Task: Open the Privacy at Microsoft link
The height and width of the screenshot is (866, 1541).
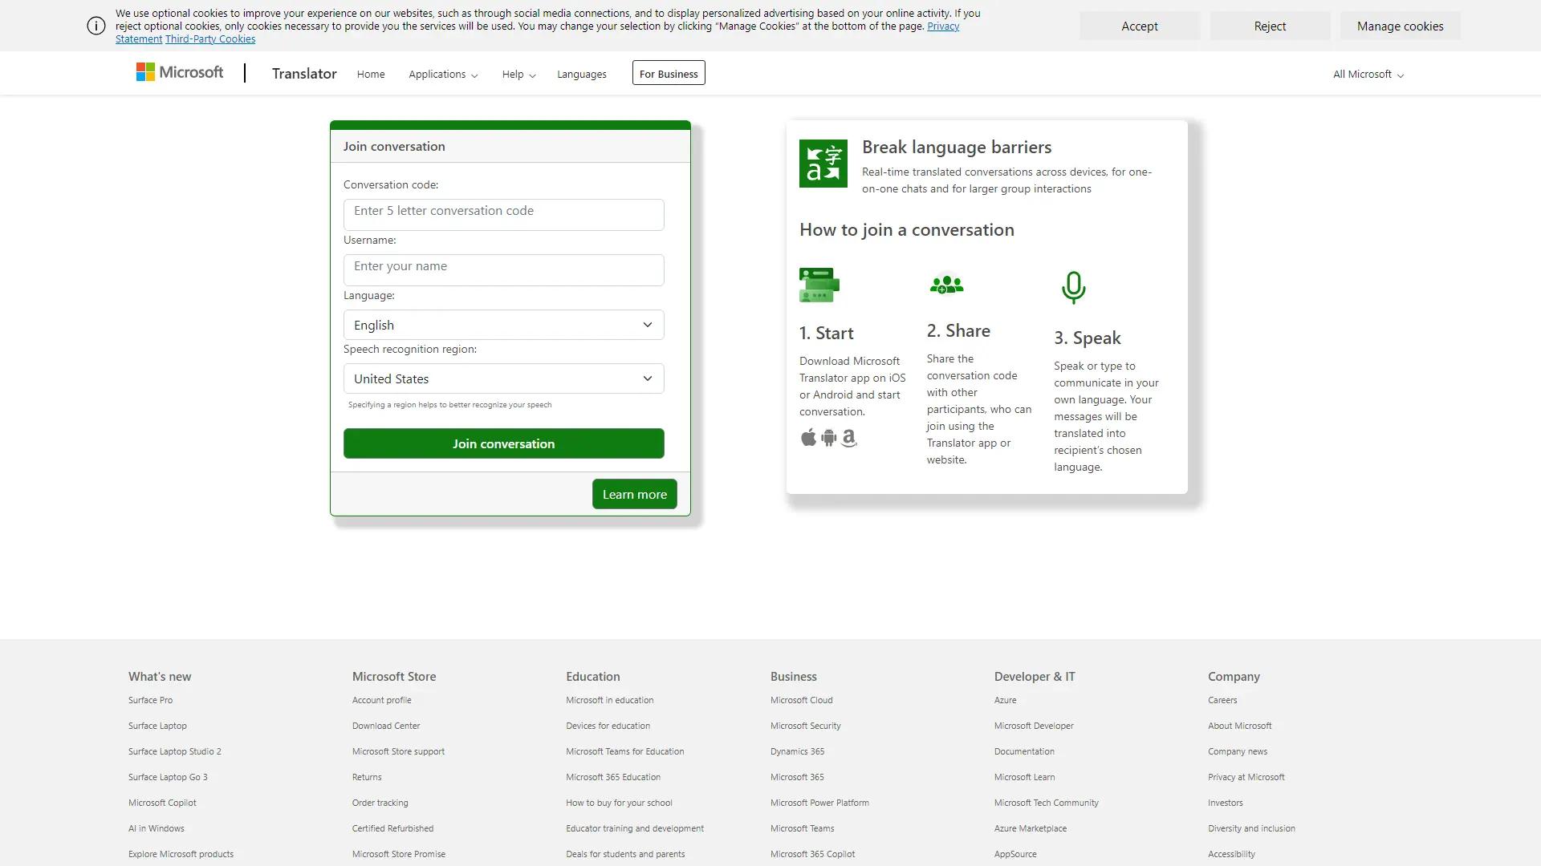Action: pyautogui.click(x=1246, y=777)
